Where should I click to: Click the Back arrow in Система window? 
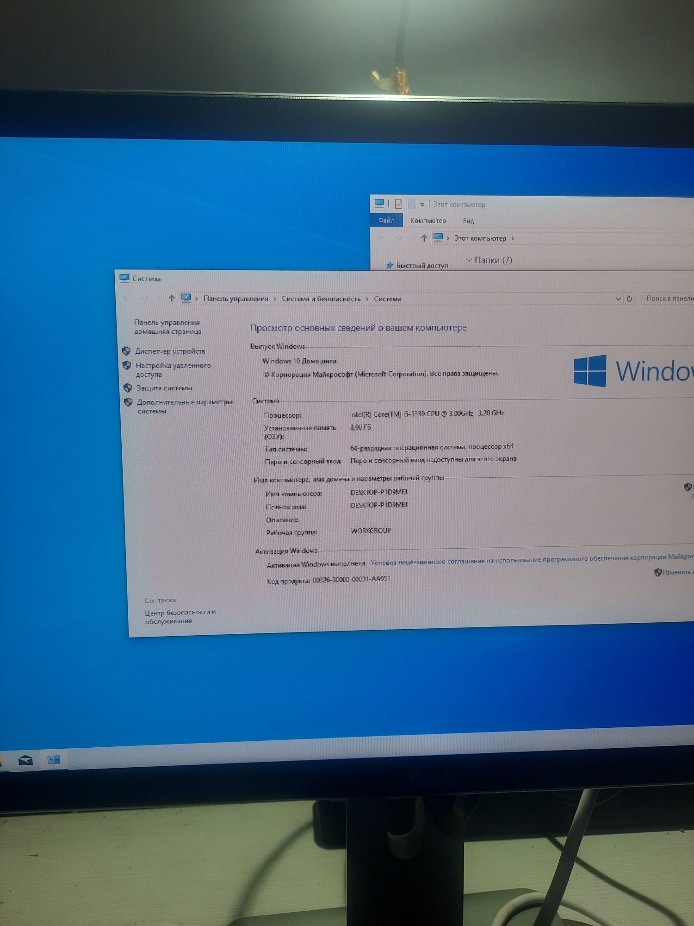point(127,299)
